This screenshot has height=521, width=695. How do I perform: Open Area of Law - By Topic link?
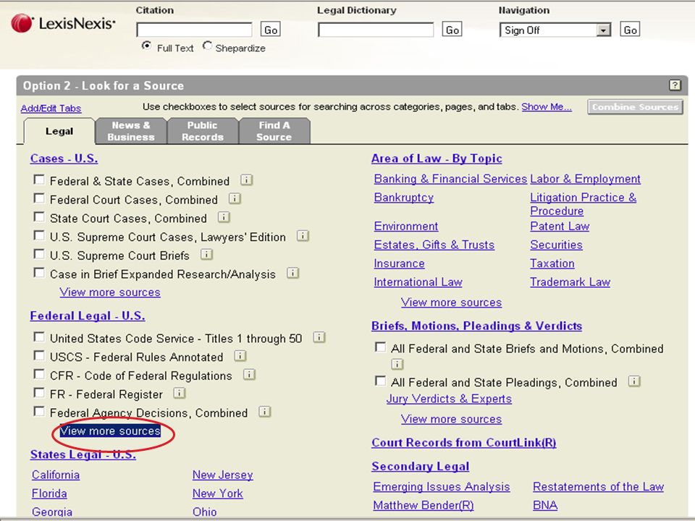point(437,158)
